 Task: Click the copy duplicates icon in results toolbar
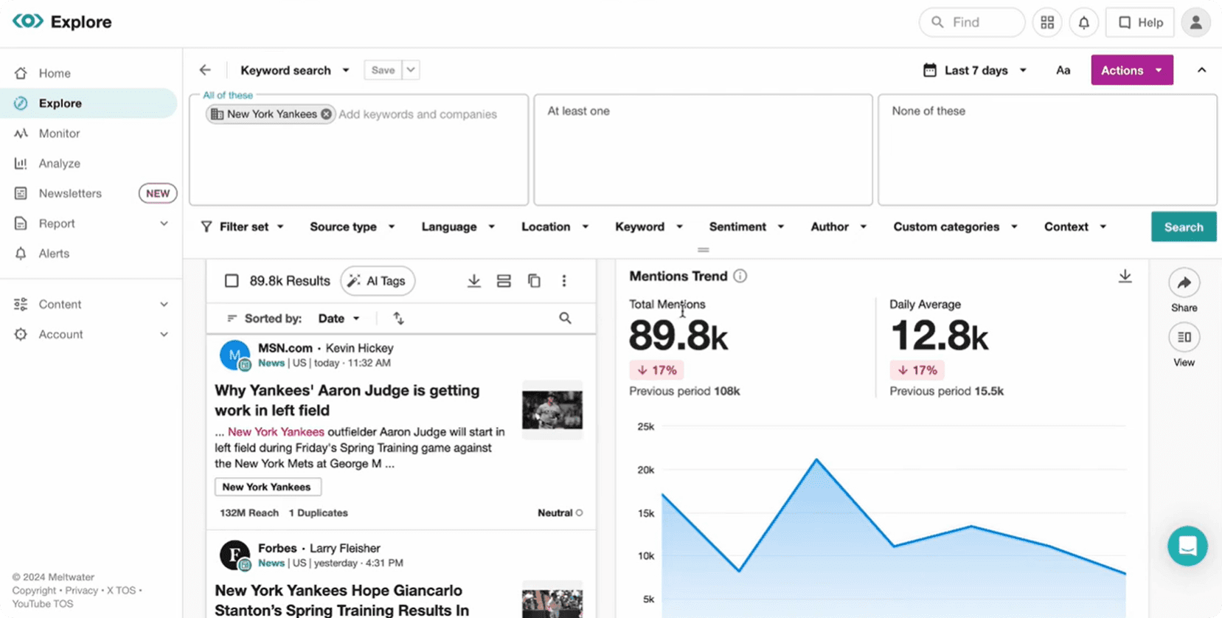pyautogui.click(x=534, y=281)
